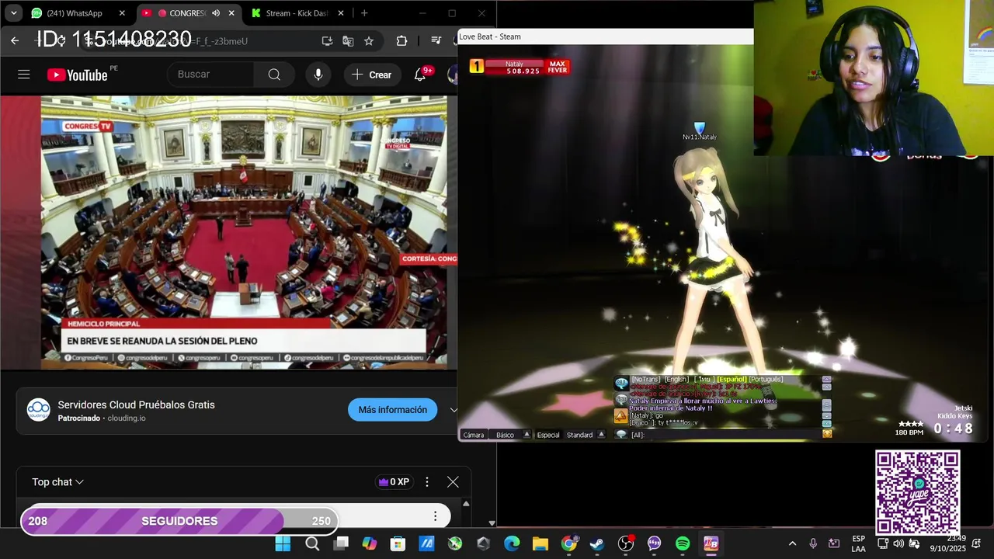Viewport: 994px width, 559px height.
Task: Bookmark the page with the star icon
Action: [x=369, y=41]
